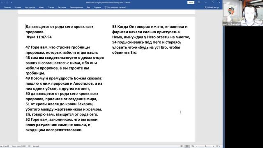Click the reference 'Лука 11:47-54'
The width and height of the screenshot is (263, 148).
39,37
